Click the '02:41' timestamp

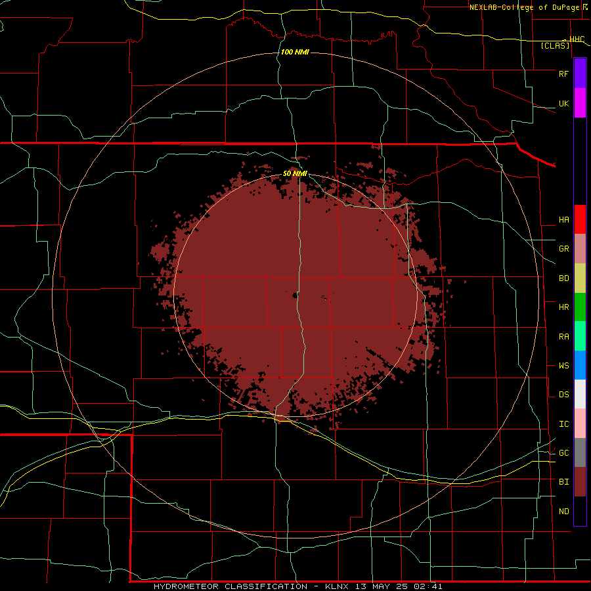[x=427, y=586]
